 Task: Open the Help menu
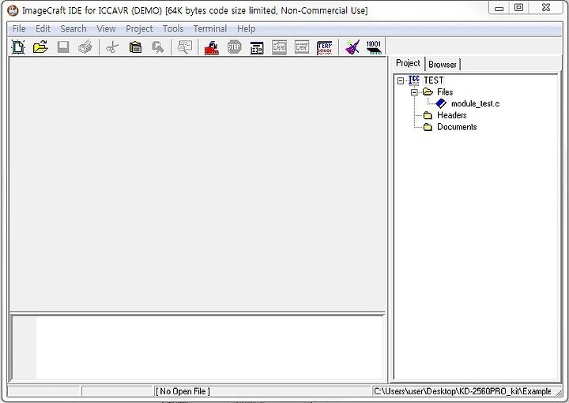click(x=246, y=28)
